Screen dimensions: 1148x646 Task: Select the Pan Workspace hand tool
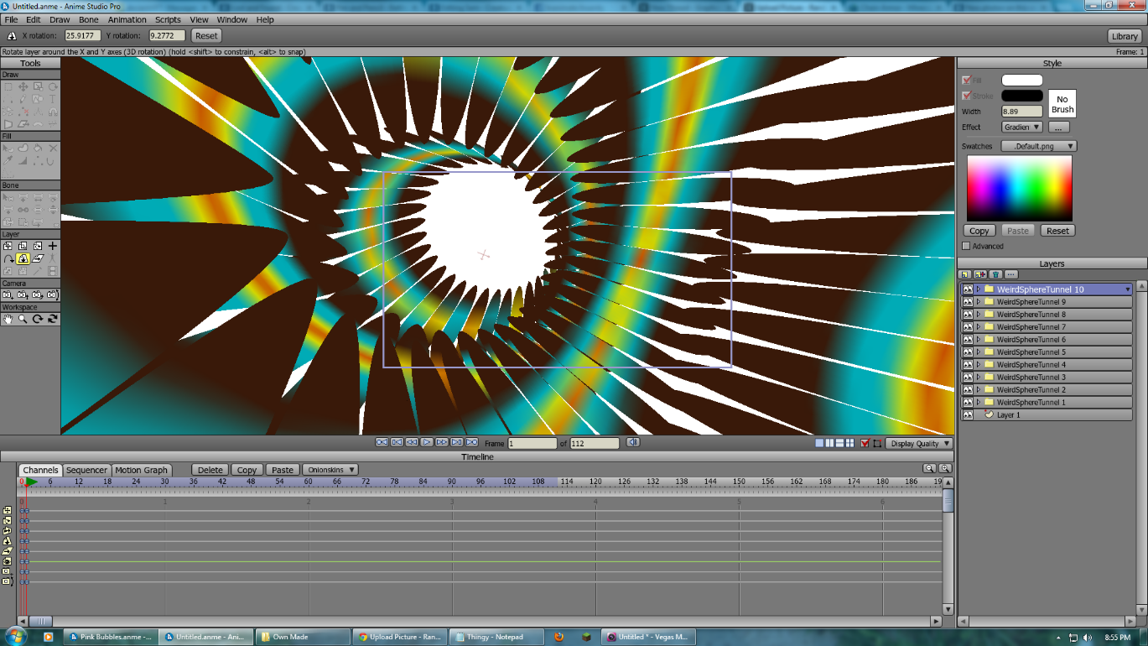point(8,319)
